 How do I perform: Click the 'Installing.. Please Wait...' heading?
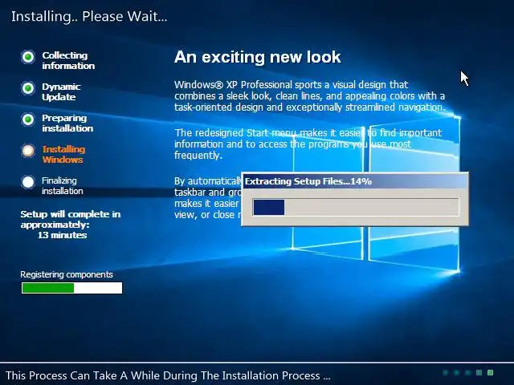click(x=89, y=16)
